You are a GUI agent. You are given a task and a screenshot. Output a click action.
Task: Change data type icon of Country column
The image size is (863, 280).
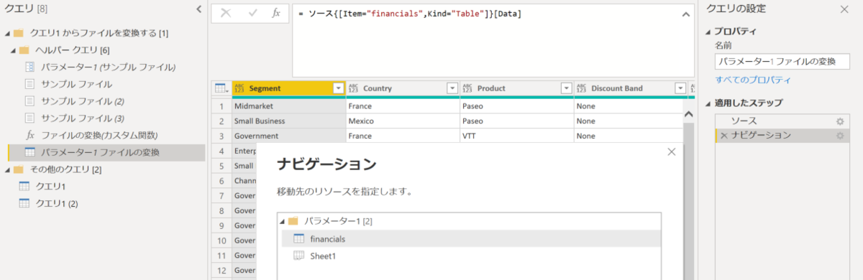[354, 88]
